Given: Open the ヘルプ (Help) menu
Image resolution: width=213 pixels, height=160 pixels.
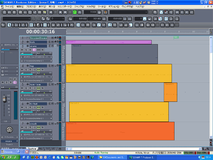Looking at the screenshot, I should [140, 7].
